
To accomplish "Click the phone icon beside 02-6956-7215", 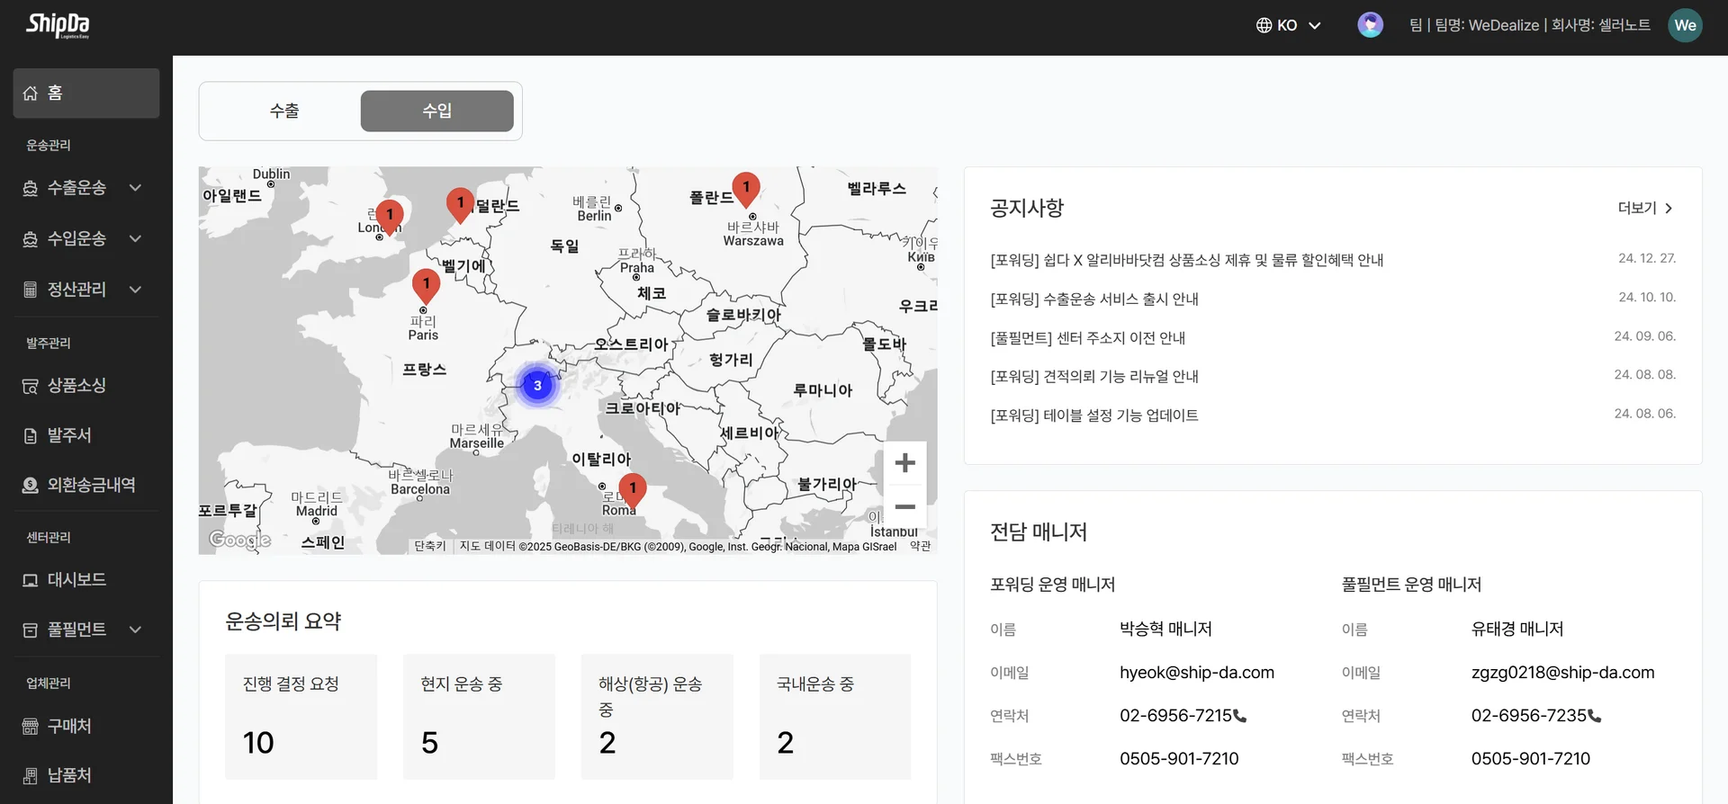I will coord(1240,717).
